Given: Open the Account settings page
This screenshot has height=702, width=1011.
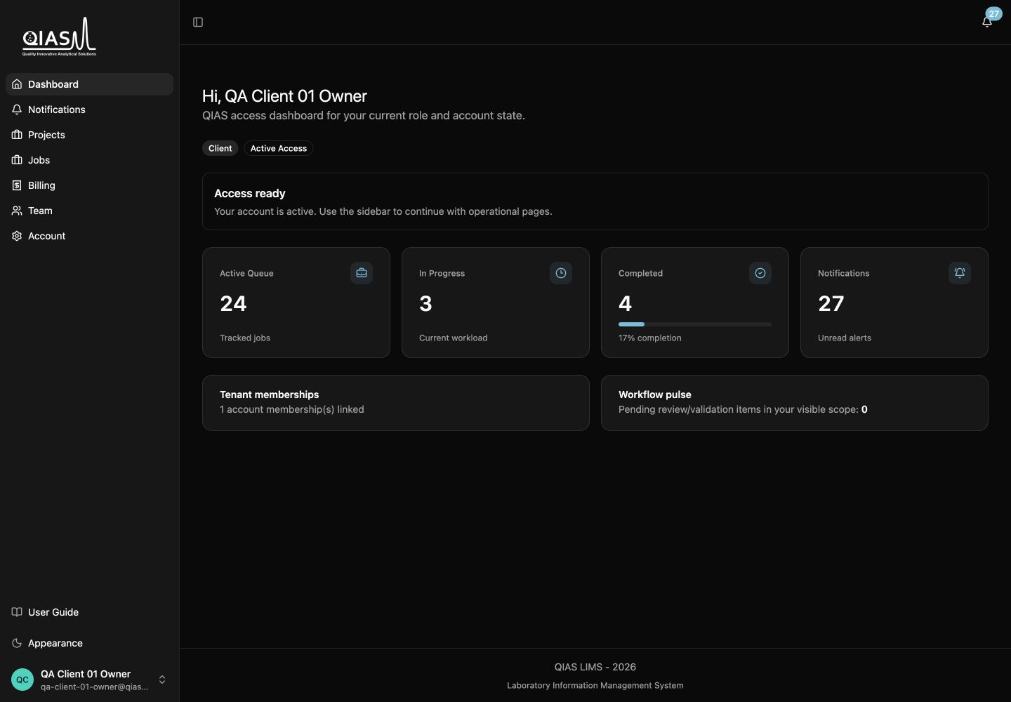Looking at the screenshot, I should coord(89,236).
